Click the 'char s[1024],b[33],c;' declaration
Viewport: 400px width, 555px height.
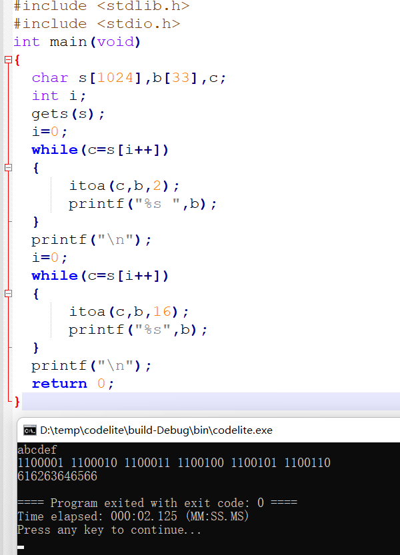[x=129, y=78]
